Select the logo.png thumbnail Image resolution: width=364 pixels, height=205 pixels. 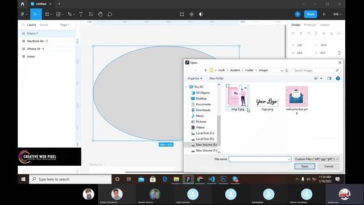(x=267, y=101)
